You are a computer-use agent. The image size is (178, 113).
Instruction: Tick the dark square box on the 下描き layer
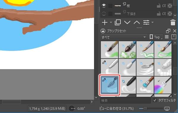click(110, 14)
